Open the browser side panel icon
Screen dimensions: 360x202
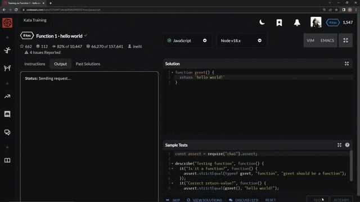pyautogui.click(x=344, y=10)
